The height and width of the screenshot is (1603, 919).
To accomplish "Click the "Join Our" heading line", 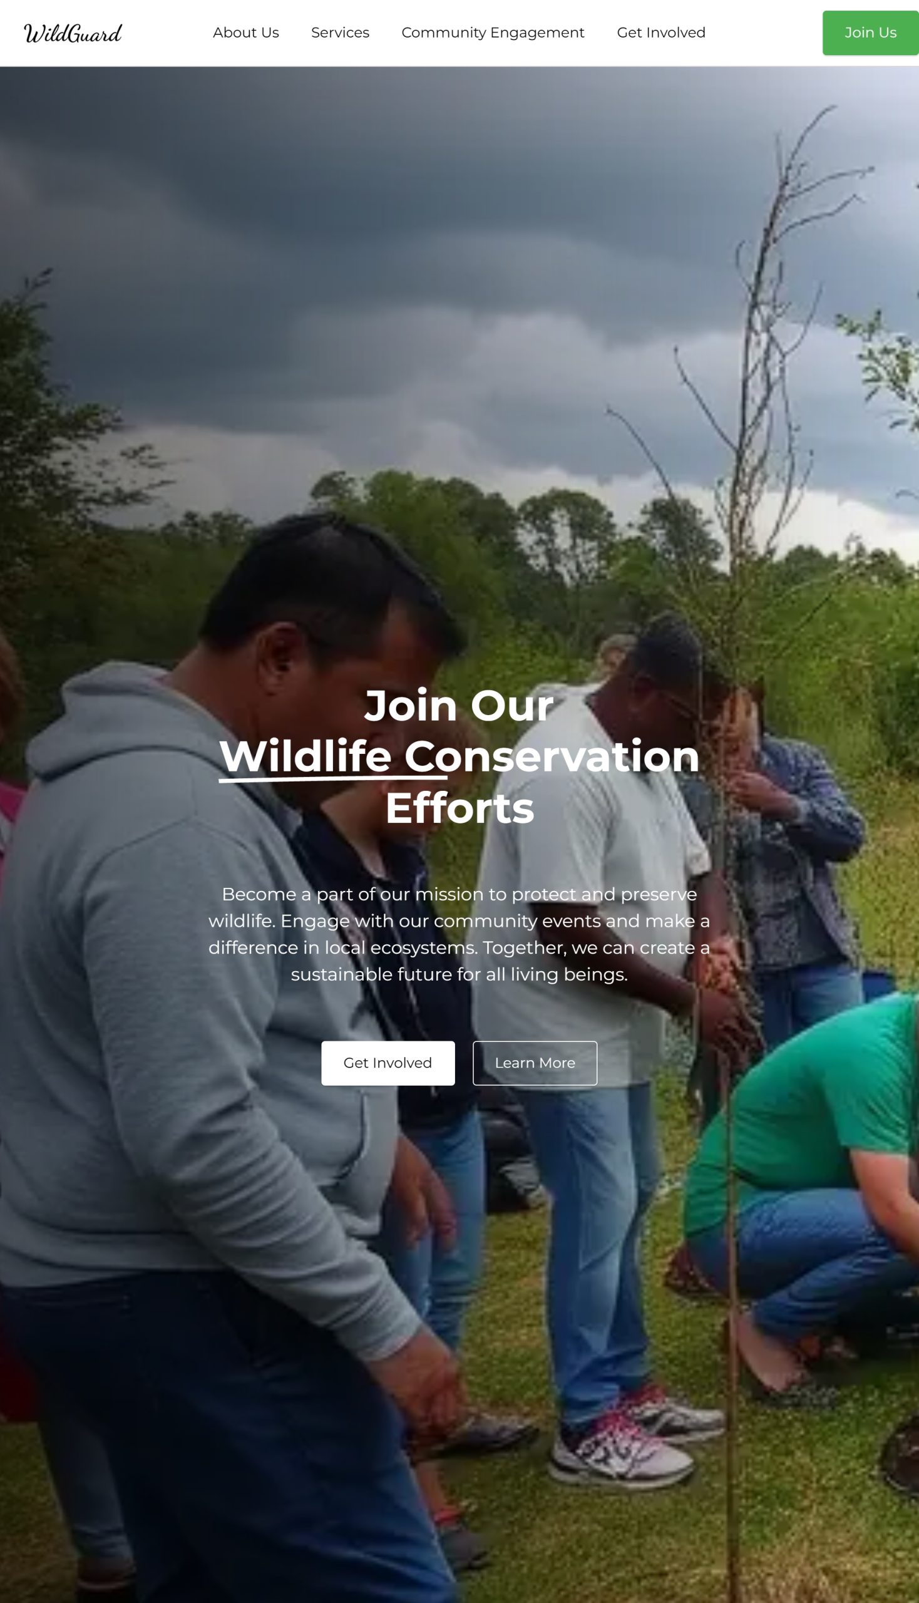I will click(x=459, y=705).
